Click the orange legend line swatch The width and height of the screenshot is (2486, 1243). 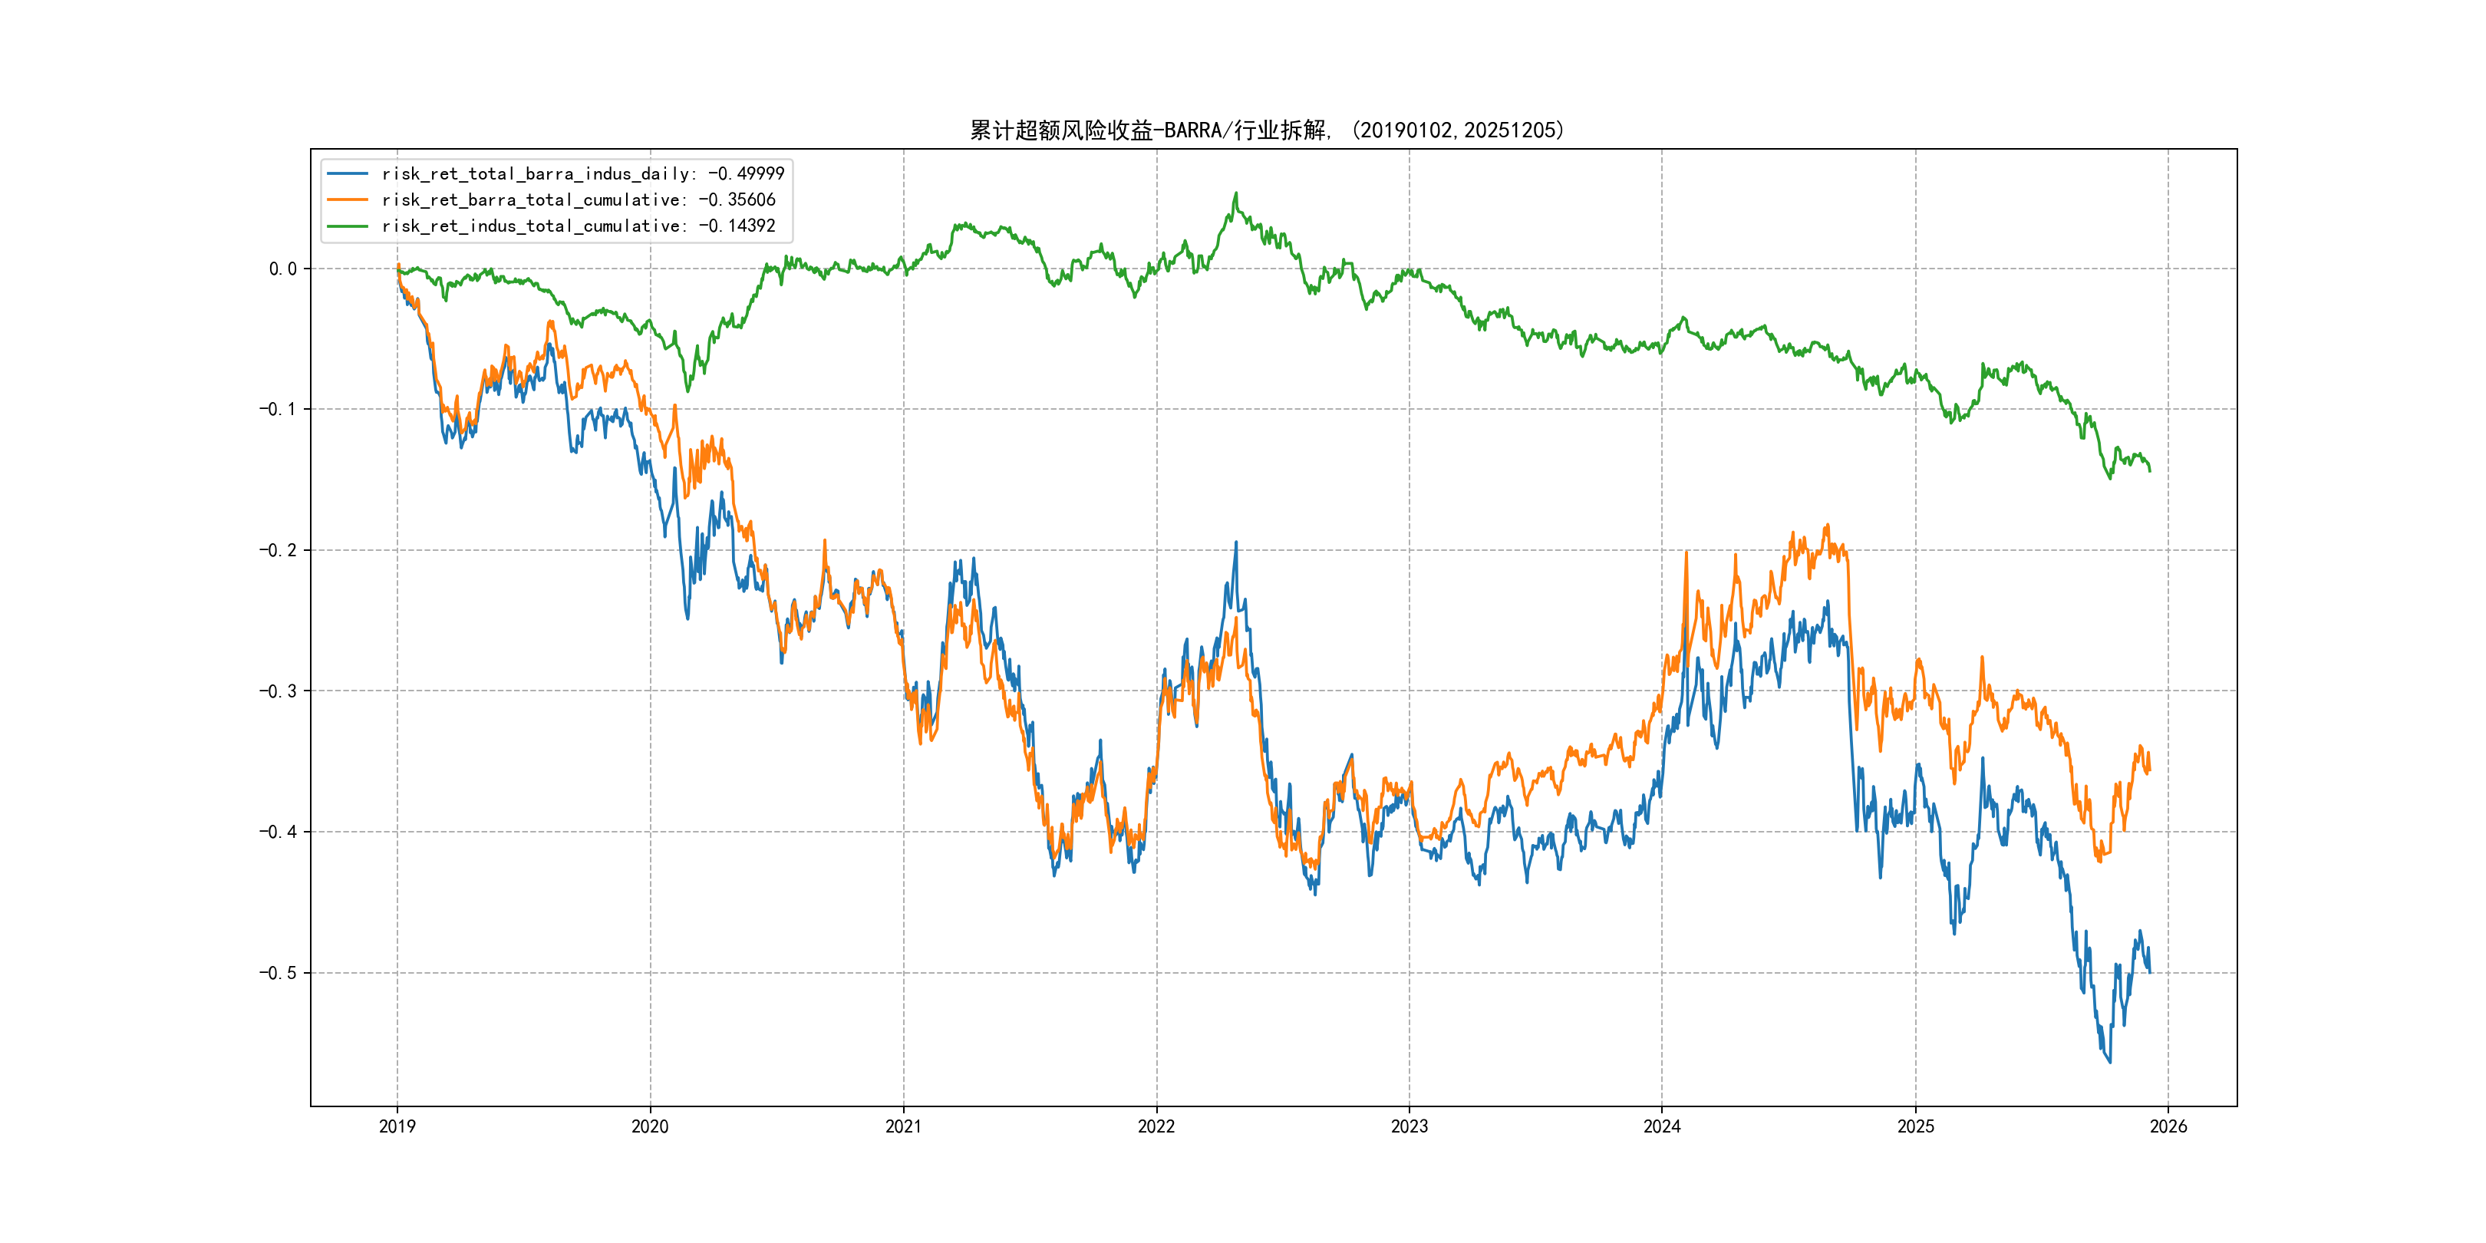(348, 199)
